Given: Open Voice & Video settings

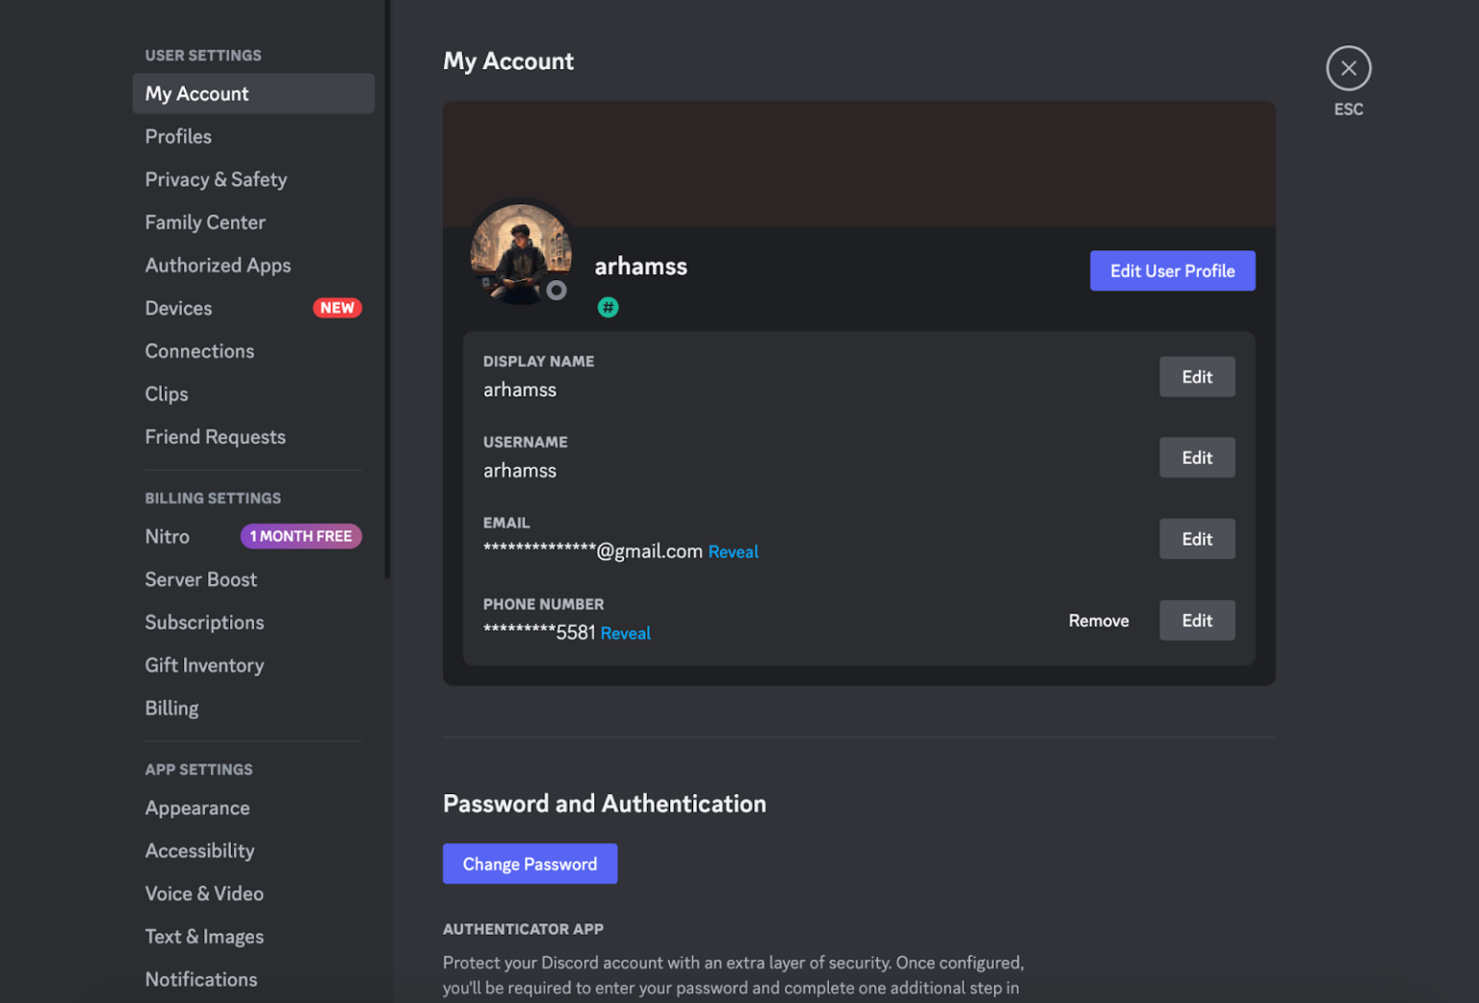Looking at the screenshot, I should click(204, 893).
